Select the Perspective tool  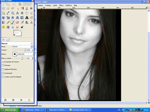(x=17, y=18)
